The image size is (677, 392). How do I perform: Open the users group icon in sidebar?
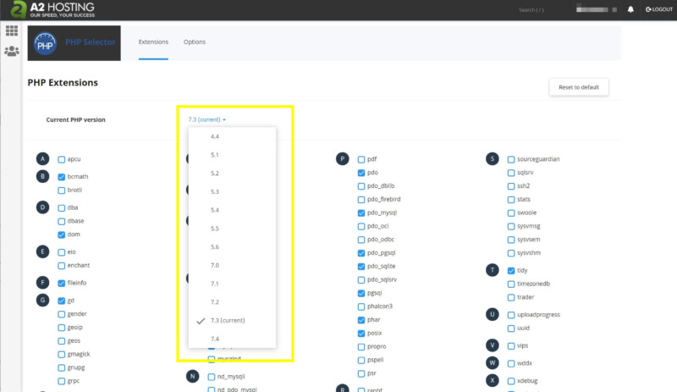12,52
